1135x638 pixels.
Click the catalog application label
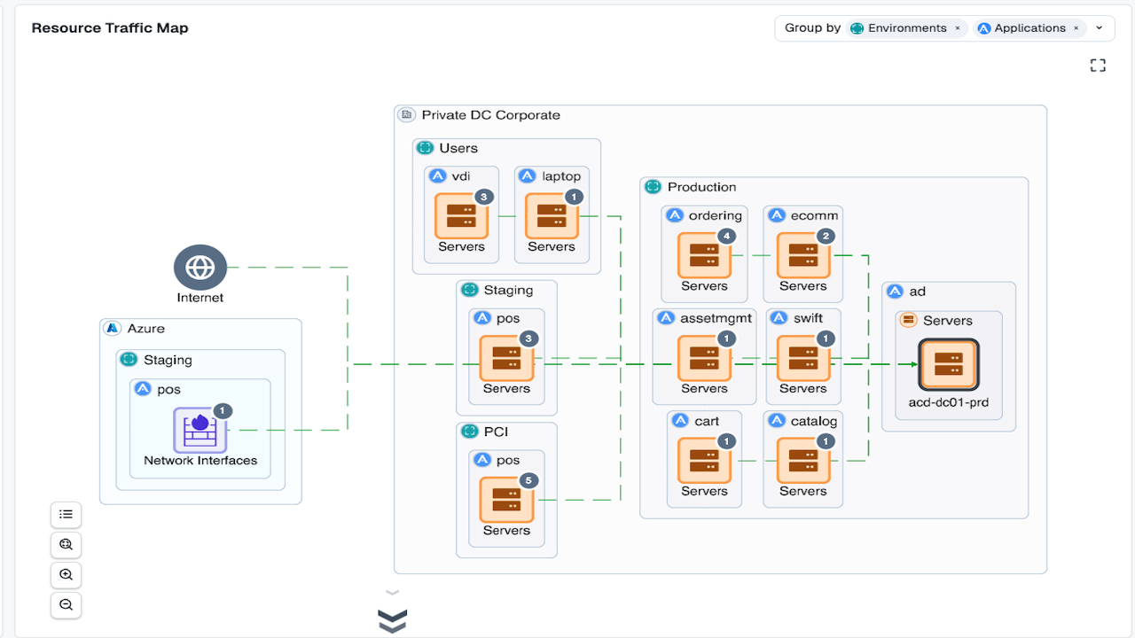point(814,421)
